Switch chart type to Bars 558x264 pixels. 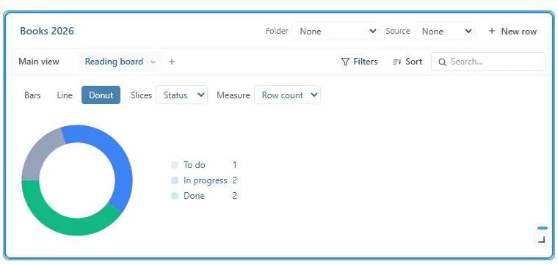coord(32,95)
